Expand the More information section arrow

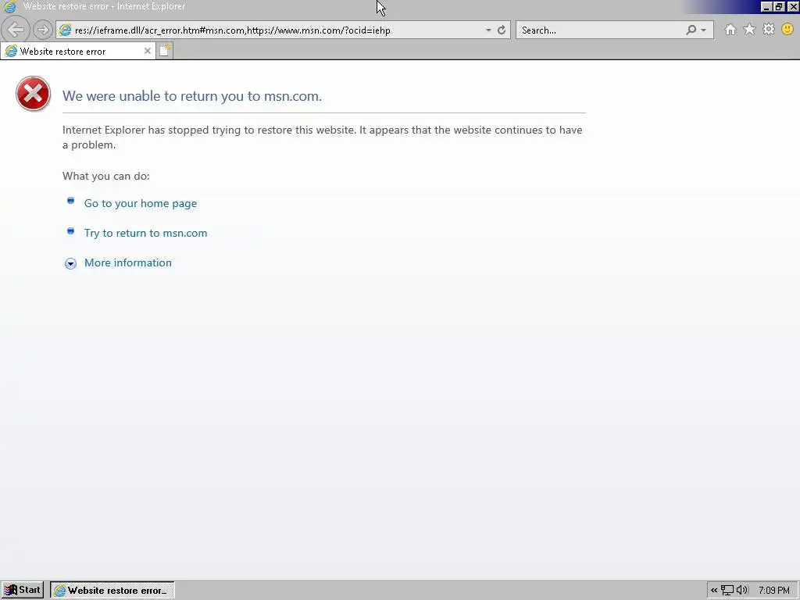tap(70, 263)
